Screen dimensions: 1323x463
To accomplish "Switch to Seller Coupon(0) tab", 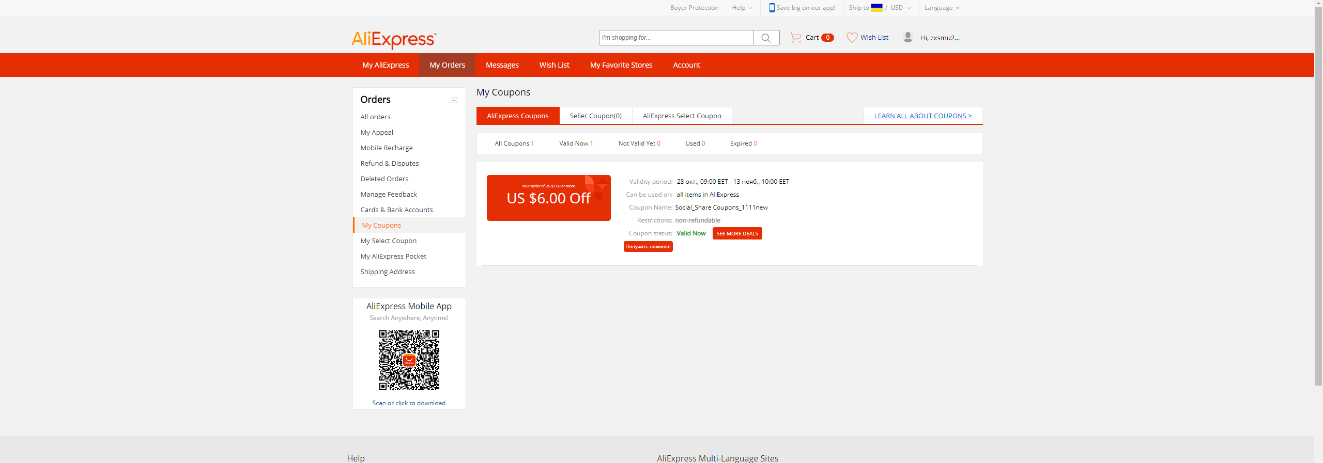I will [x=596, y=116].
